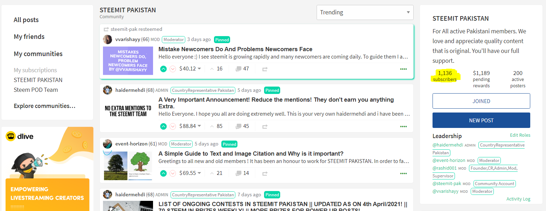Open STEEMIT PAKISTAN subscription in sidebar
This screenshot has height=211, width=546.
[x=38, y=80]
